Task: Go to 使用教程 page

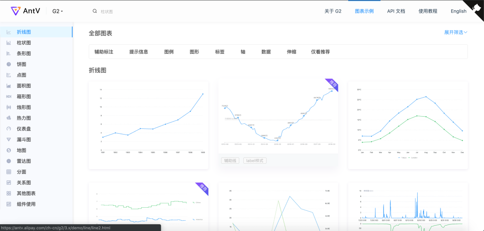Action: [x=428, y=11]
